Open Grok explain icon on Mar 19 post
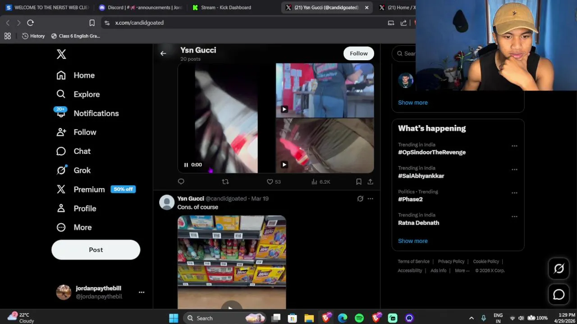The width and height of the screenshot is (577, 324). 360,198
